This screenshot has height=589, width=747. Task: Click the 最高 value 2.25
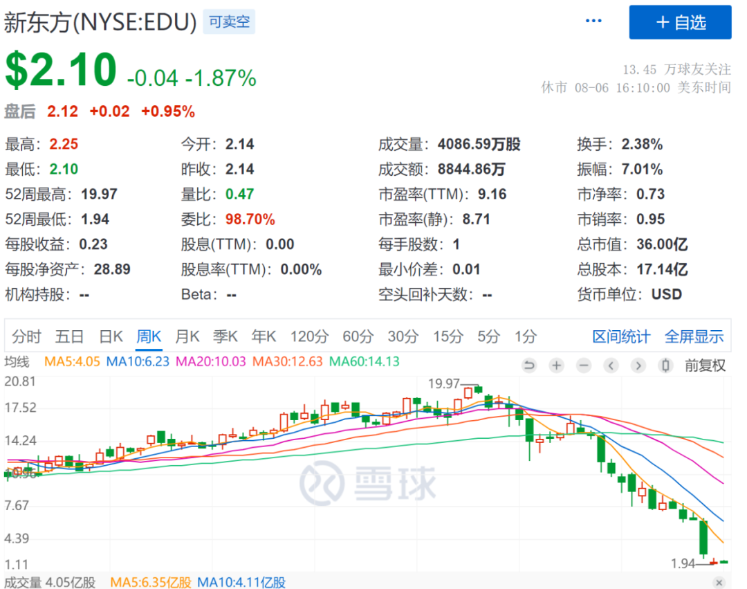tap(64, 144)
